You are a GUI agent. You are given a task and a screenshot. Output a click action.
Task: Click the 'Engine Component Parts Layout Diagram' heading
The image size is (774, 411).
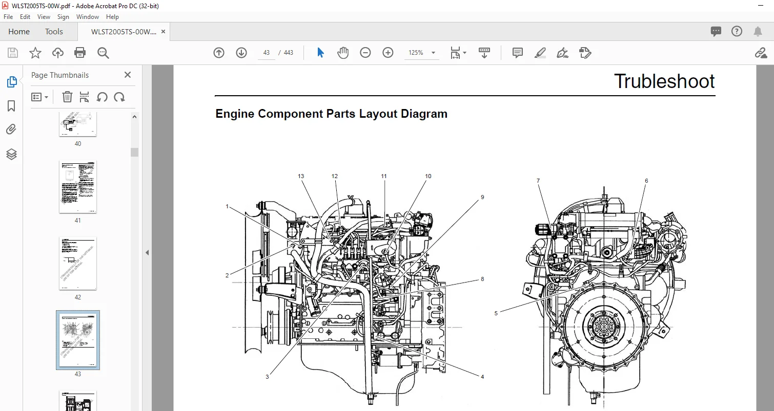coord(331,114)
